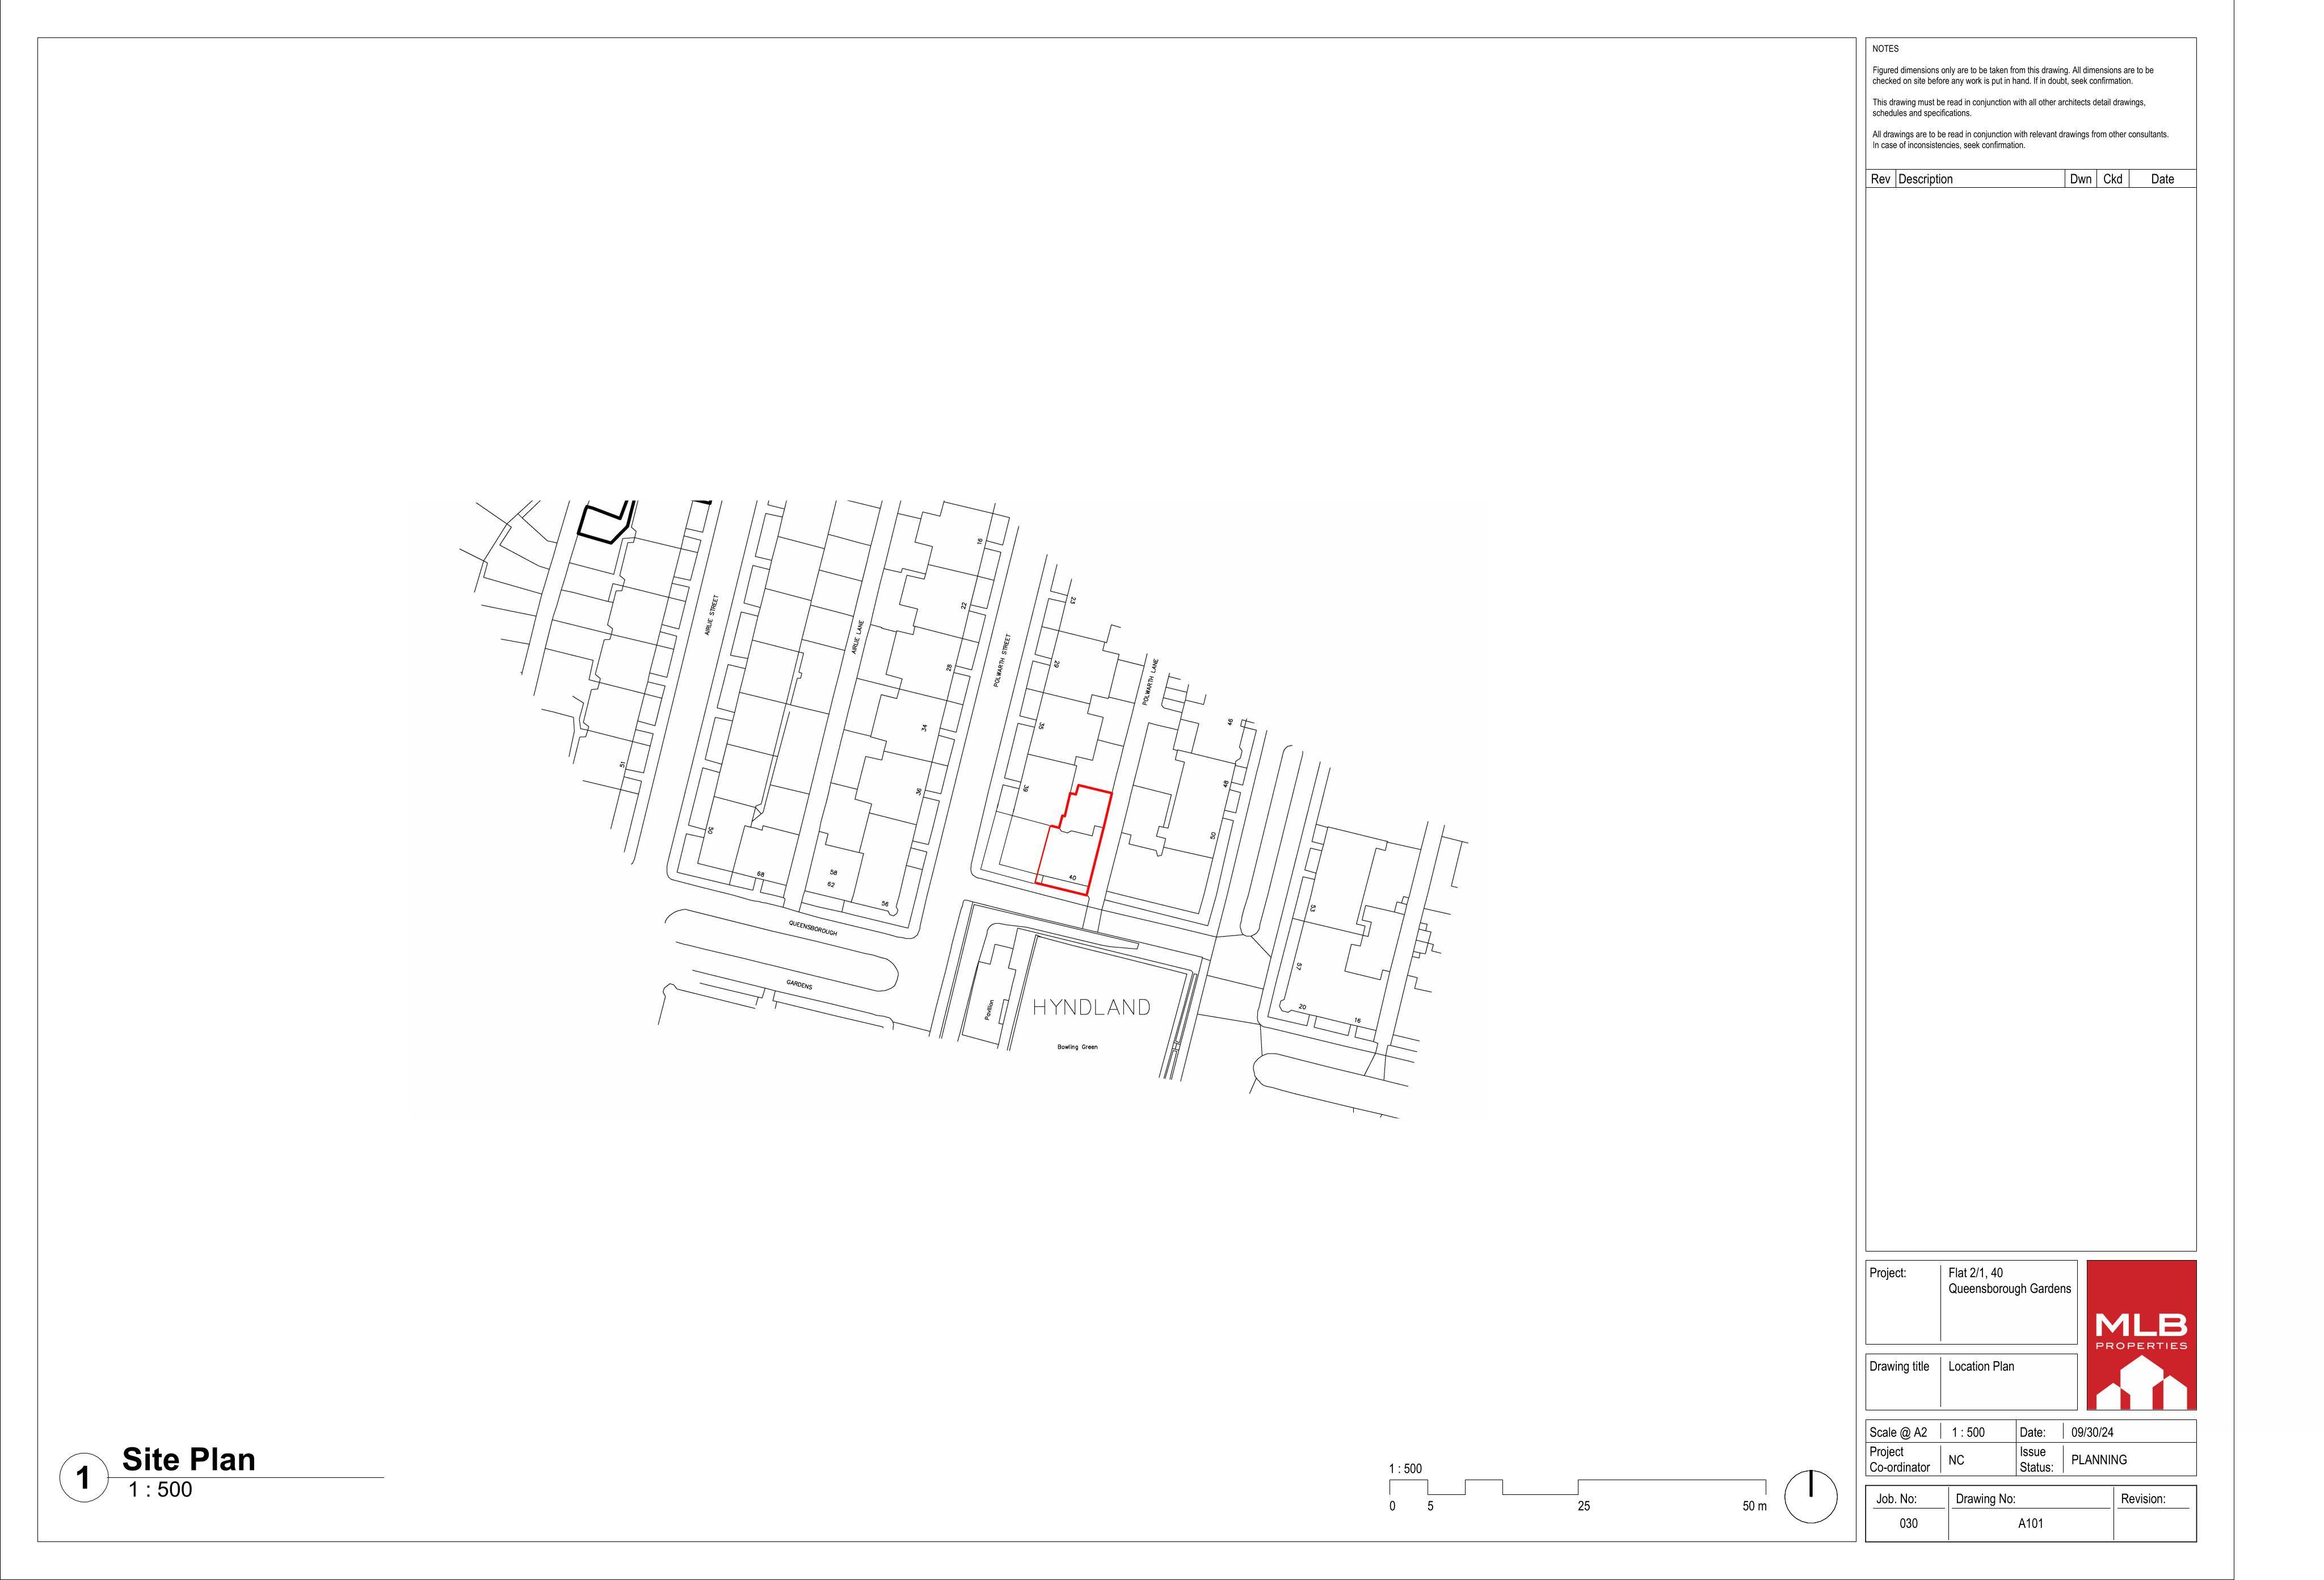
Task: Click the 'Job. No:' label
Action: (1896, 1499)
